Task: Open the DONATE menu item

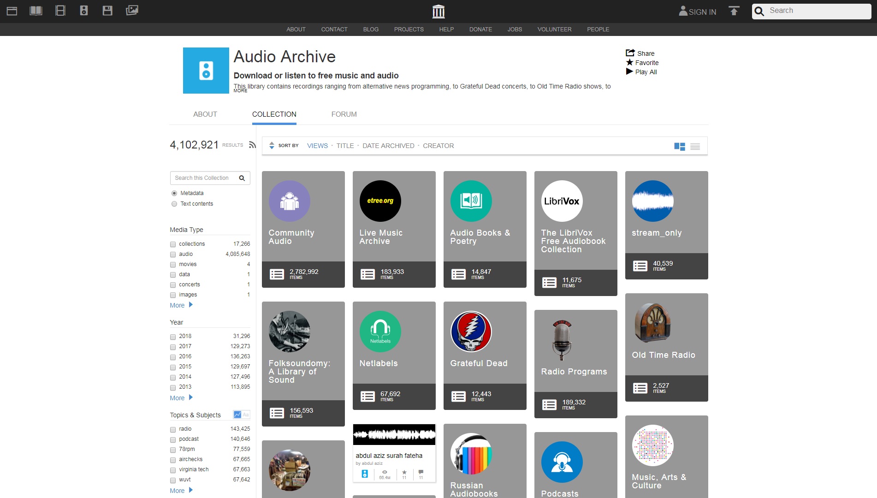Action: point(480,30)
